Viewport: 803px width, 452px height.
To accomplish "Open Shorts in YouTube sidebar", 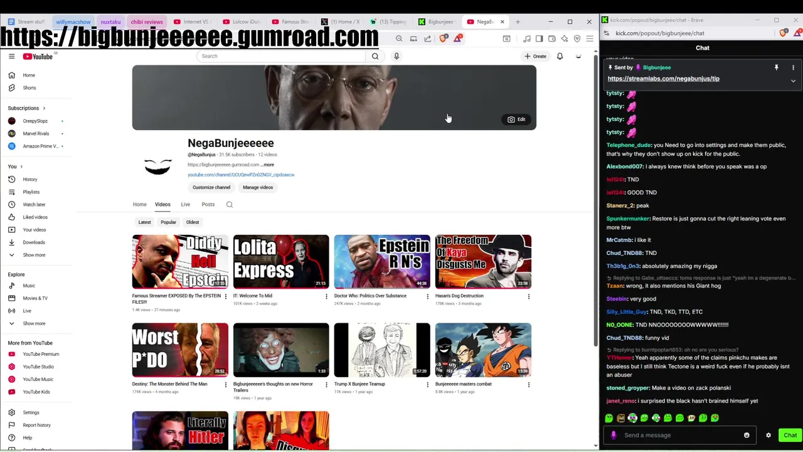I will [29, 88].
